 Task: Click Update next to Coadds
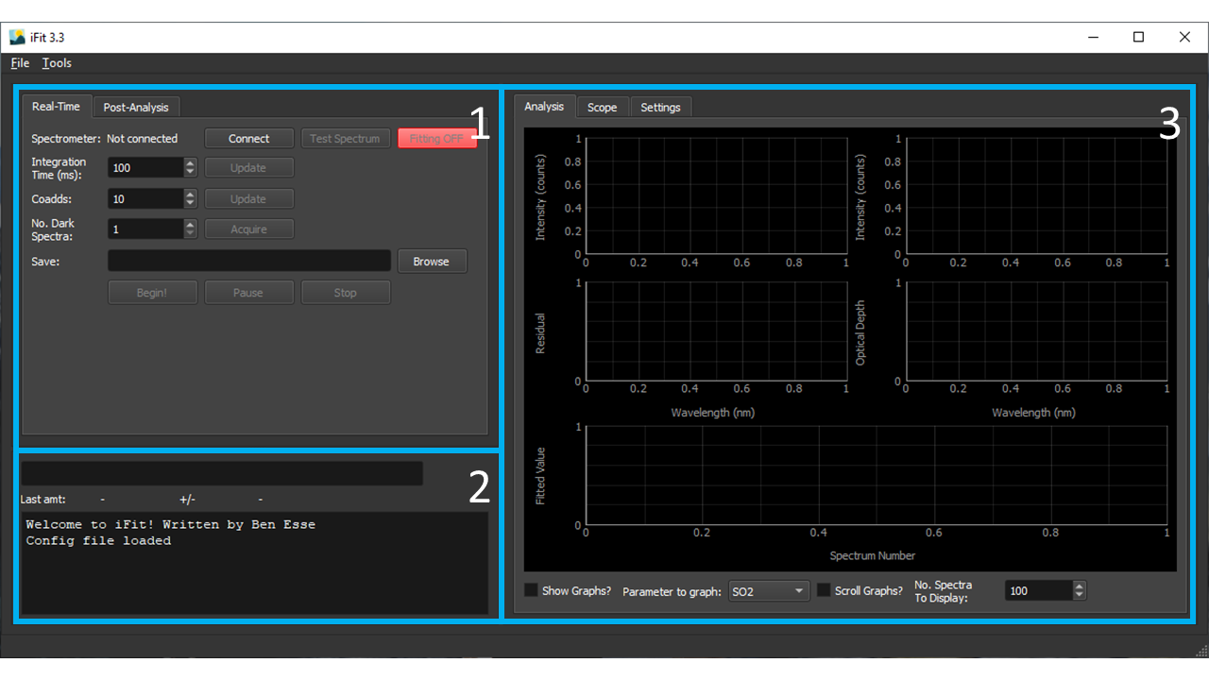tap(249, 199)
